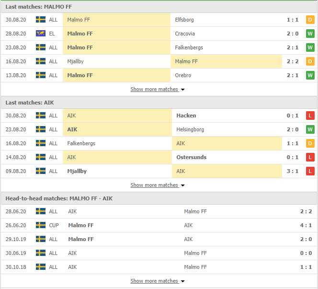The height and width of the screenshot is (289, 318).
Task: Click the Swedish flag on the 26.06.20 CUP match
Action: pyautogui.click(x=41, y=225)
